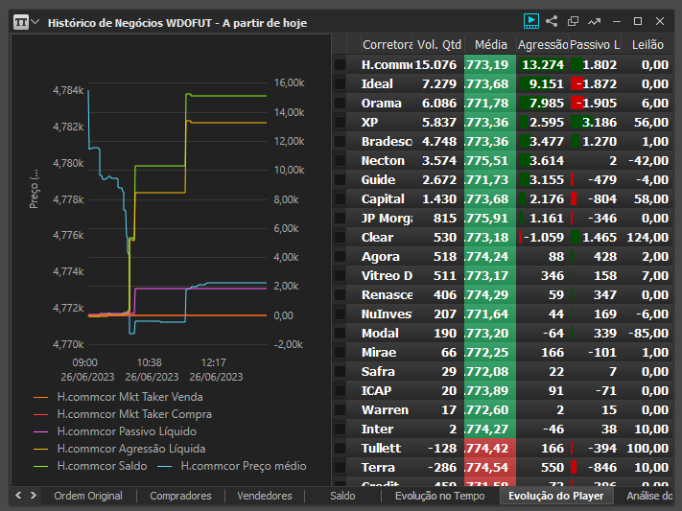Click the 10:38 time axis label
Screen dimensions: 682x511
(x=150, y=362)
